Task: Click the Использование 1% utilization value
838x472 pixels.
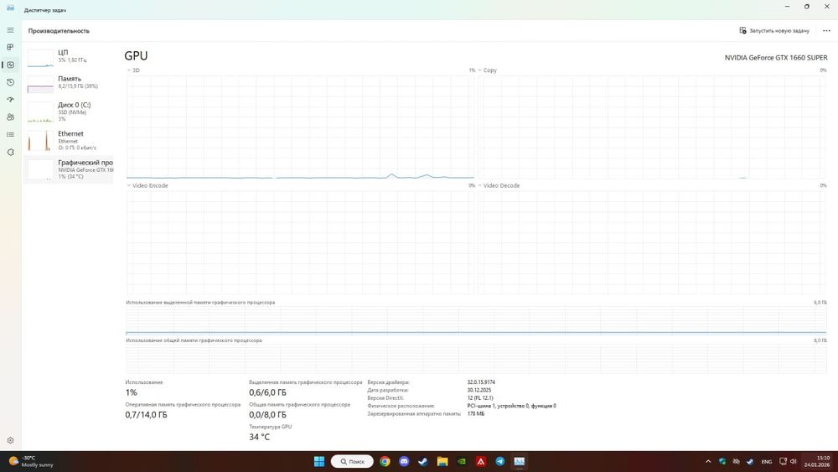Action: click(131, 392)
